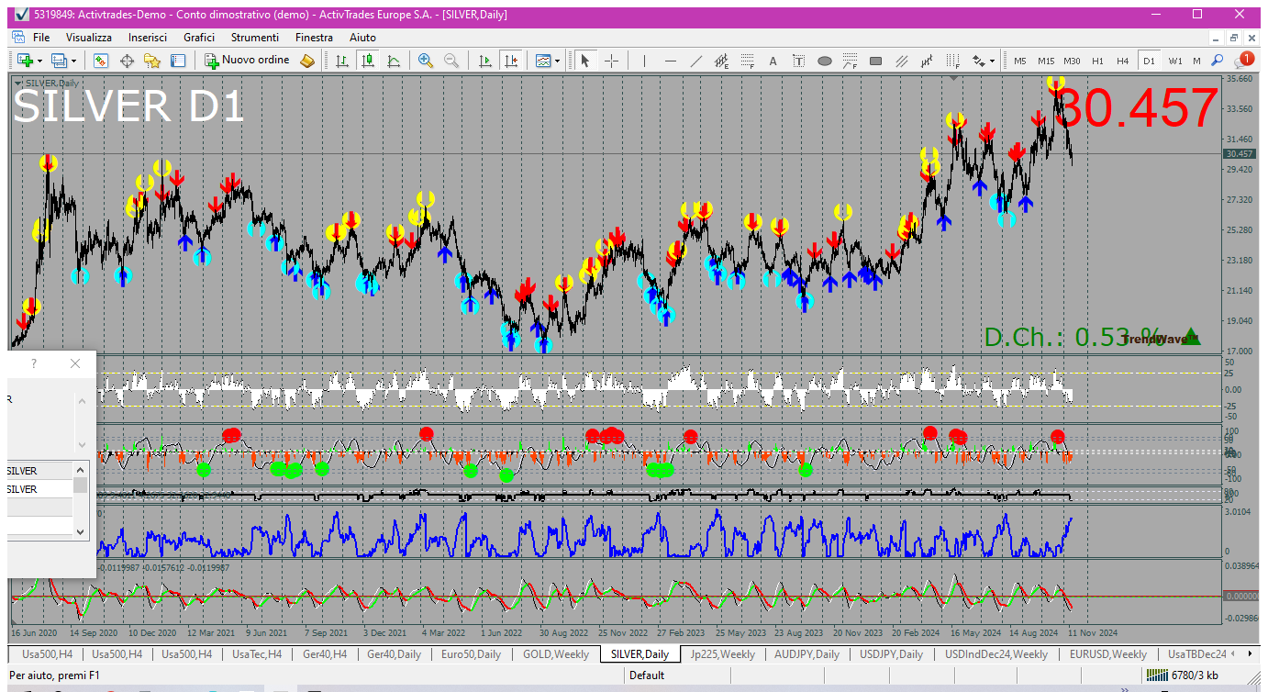Open a new chart with the toolbar icon

(24, 61)
